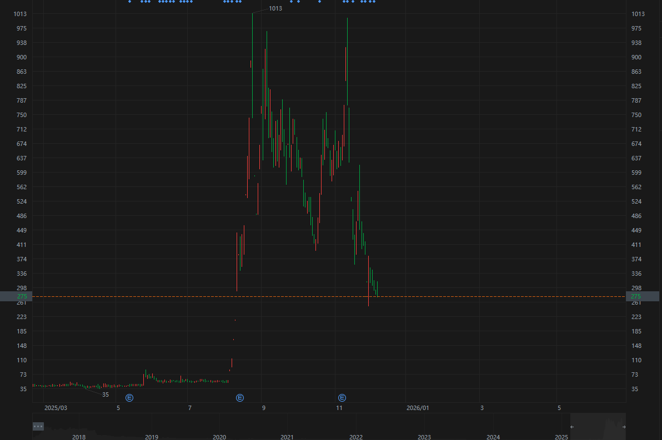Click the left arrow handle of navigator window
Screen dimensions: 662x440
(572, 427)
